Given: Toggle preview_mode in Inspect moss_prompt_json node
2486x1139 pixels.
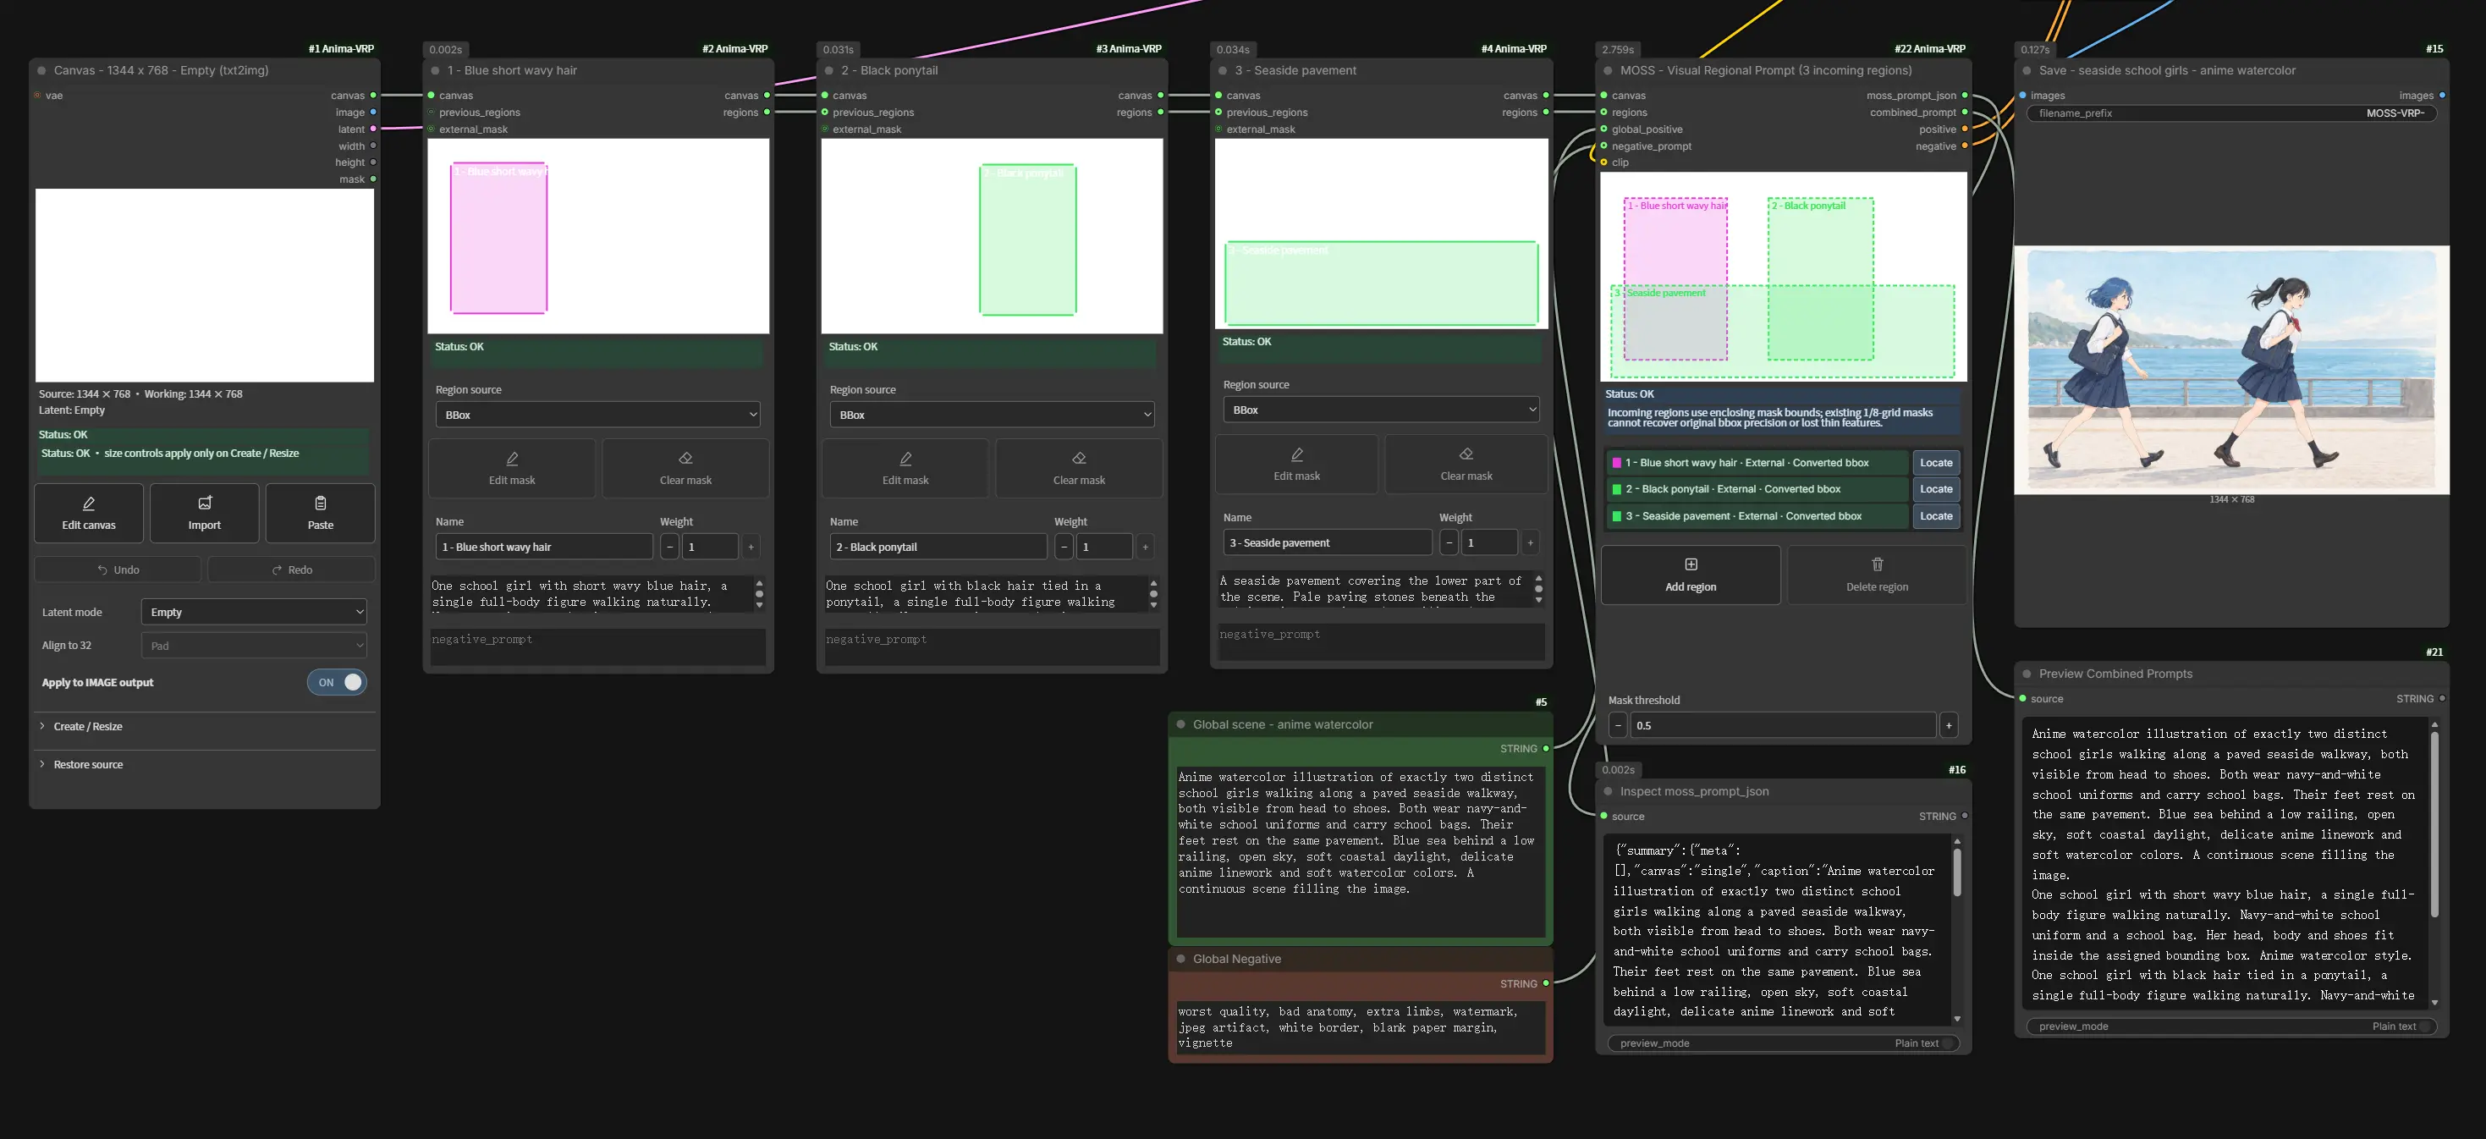Looking at the screenshot, I should click(x=1784, y=1043).
